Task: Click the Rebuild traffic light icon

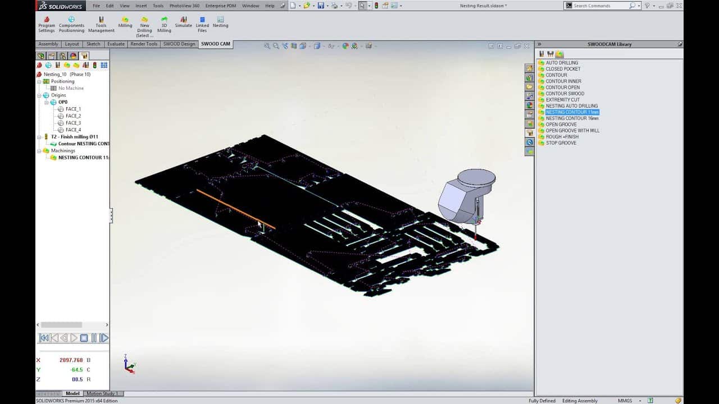Action: [377, 6]
